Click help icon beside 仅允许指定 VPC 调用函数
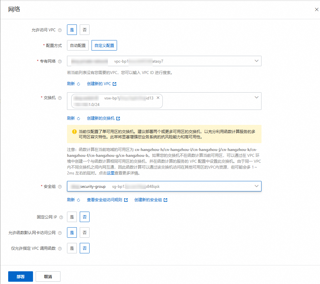The image size is (320, 284). (x=60, y=248)
